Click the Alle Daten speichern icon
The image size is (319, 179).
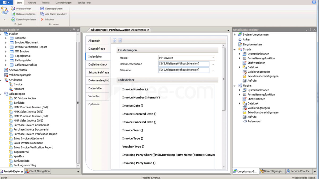[42, 14]
